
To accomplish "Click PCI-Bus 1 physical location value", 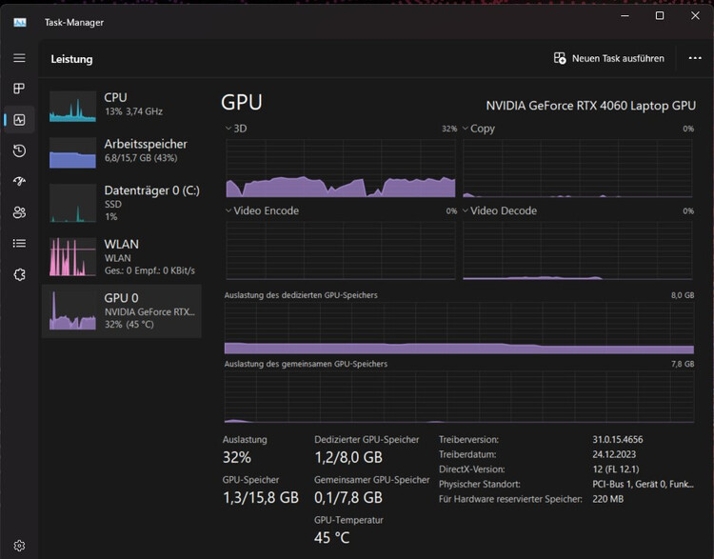I will pyautogui.click(x=643, y=485).
